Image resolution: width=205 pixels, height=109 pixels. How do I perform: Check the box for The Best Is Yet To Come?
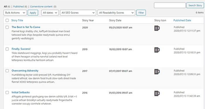7,27
